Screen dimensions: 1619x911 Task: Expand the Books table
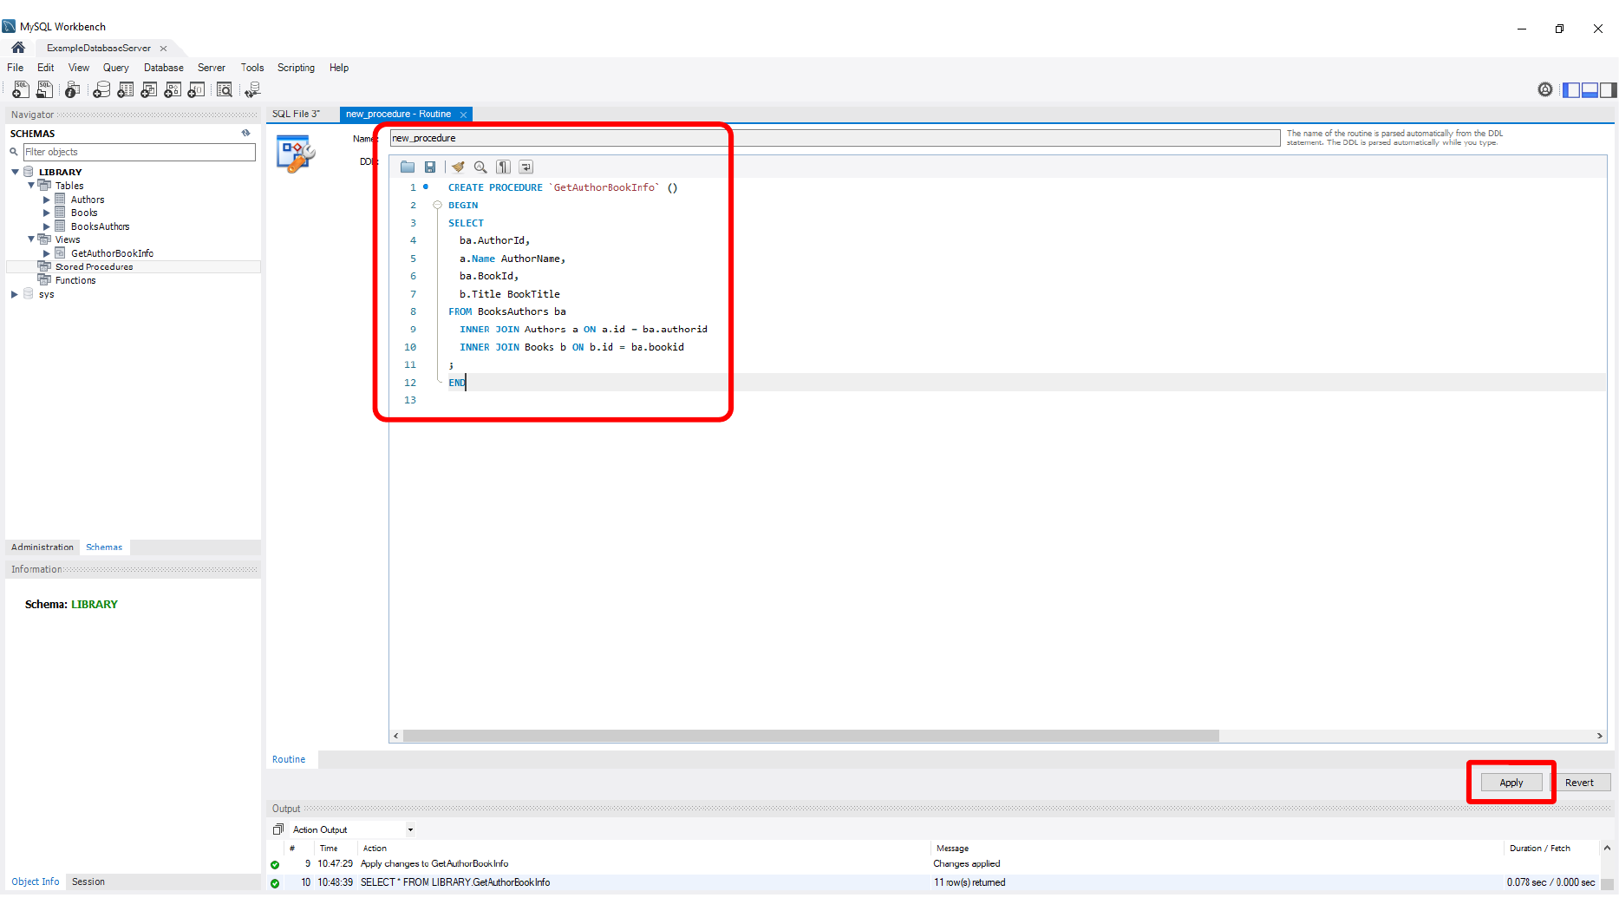(x=47, y=213)
